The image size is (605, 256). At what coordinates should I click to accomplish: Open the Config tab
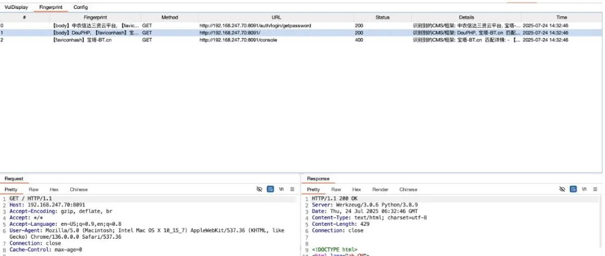[x=81, y=7]
